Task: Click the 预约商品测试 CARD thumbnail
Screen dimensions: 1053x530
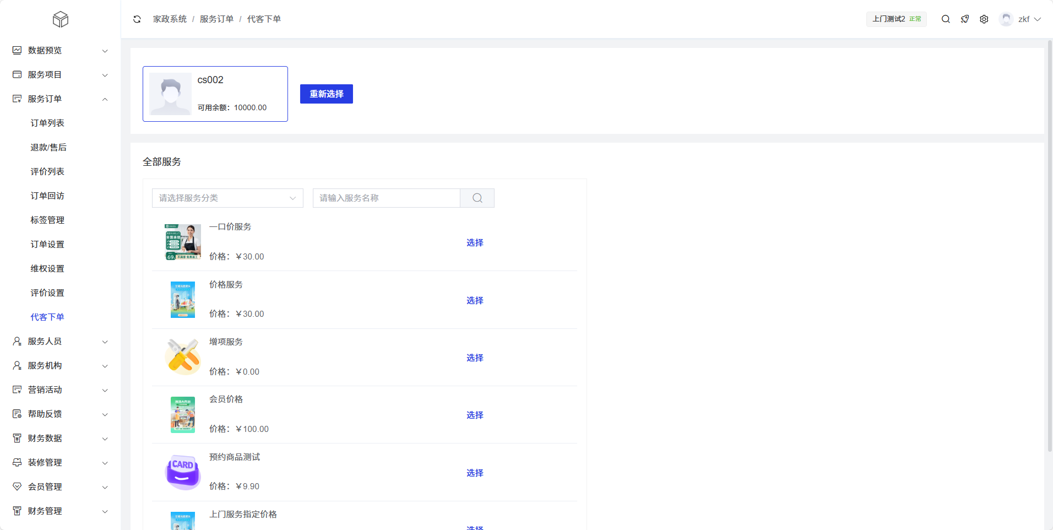Action: tap(183, 472)
